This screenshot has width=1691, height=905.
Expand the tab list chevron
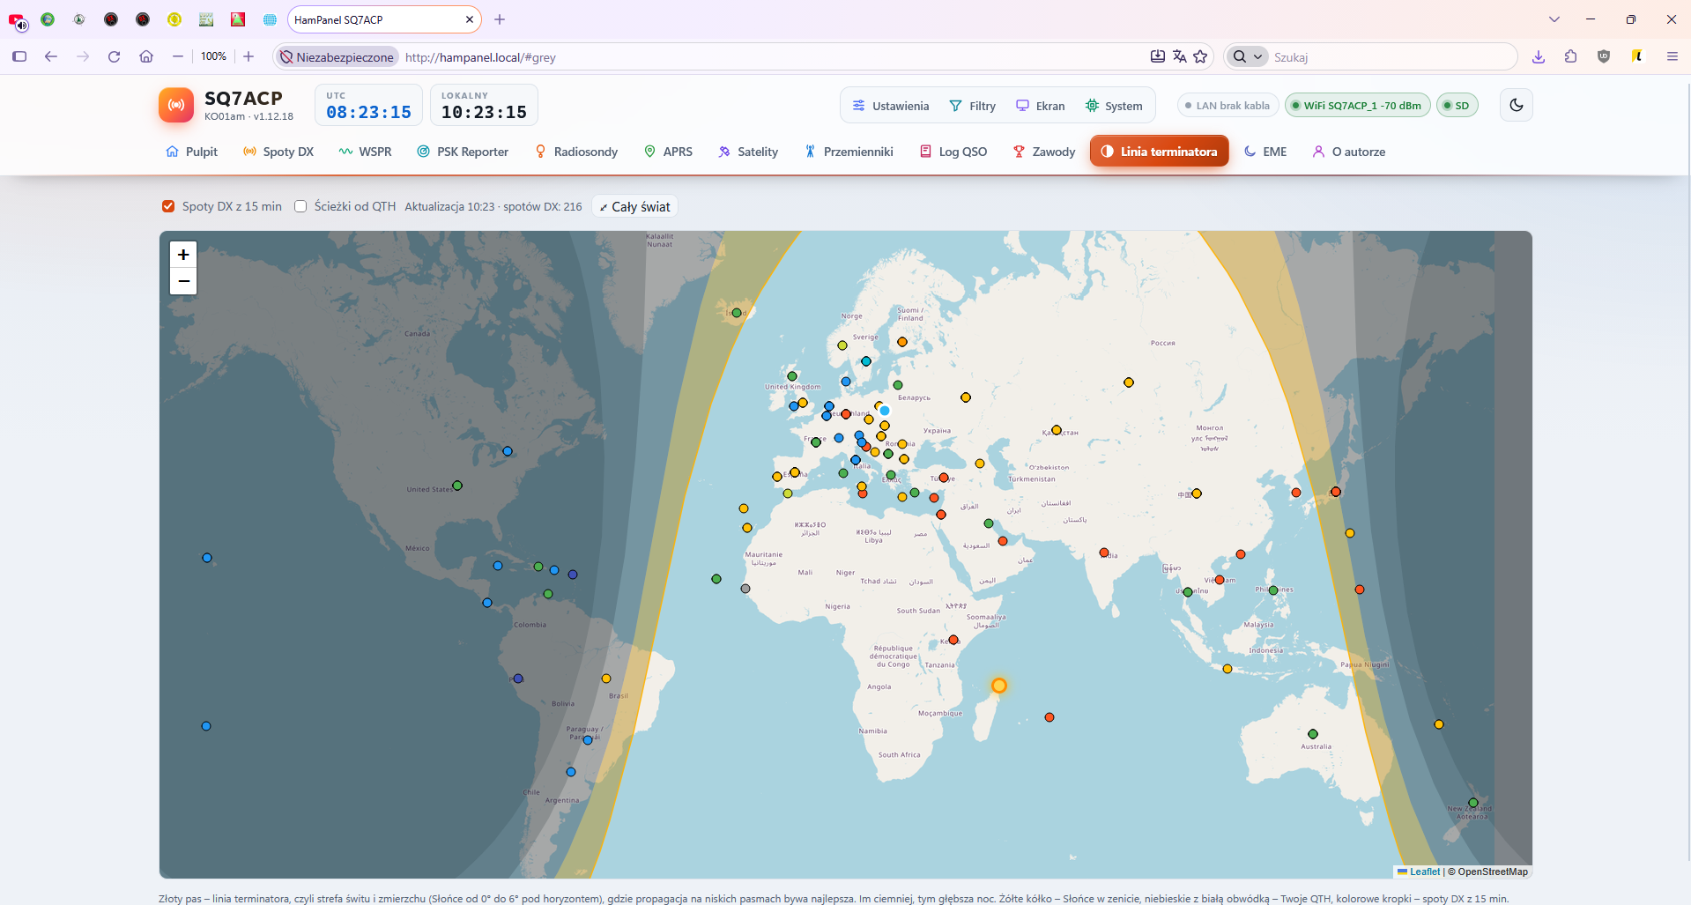click(x=1554, y=19)
